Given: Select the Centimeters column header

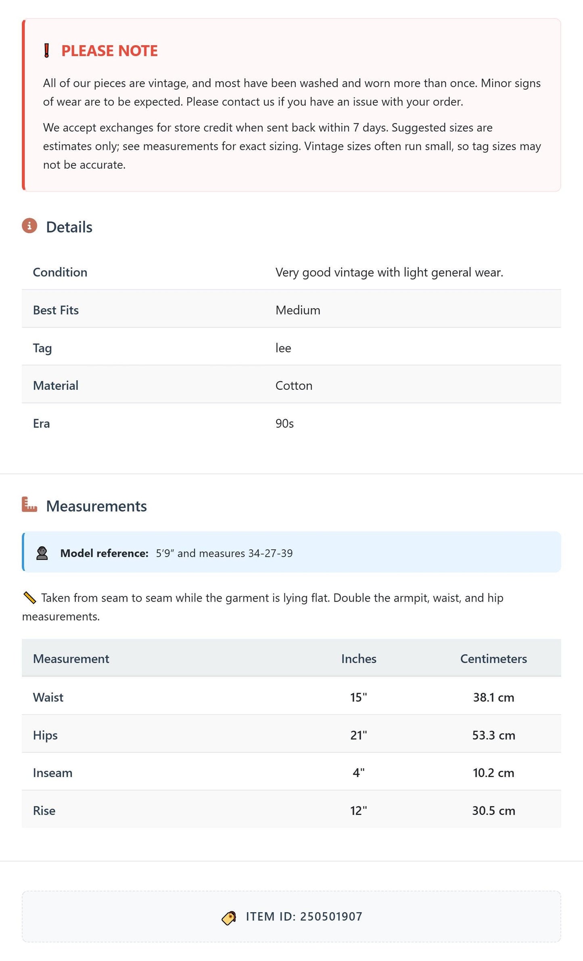Looking at the screenshot, I should tap(493, 658).
